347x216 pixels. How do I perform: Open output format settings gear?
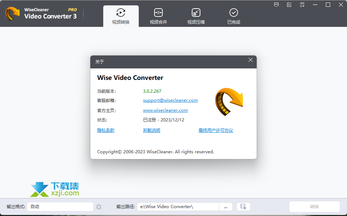tap(99, 207)
